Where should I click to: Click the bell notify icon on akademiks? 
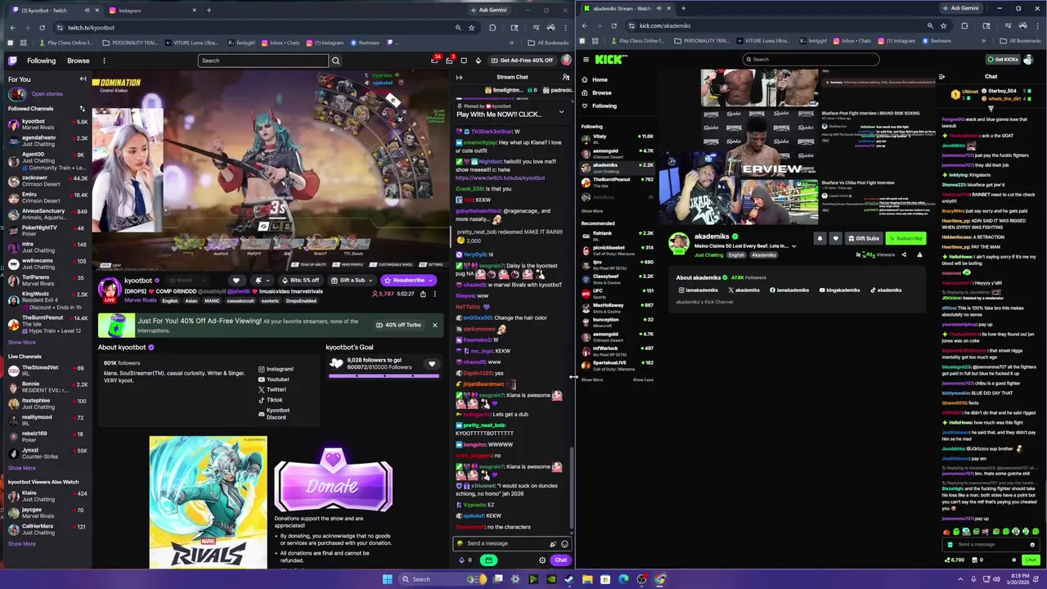pos(820,238)
